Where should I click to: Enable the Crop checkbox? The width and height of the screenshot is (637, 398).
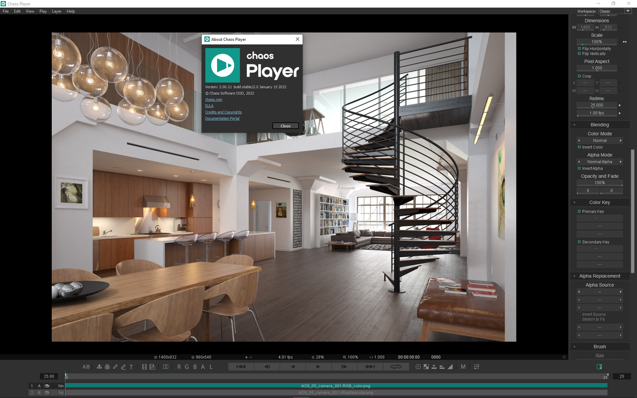tap(579, 76)
